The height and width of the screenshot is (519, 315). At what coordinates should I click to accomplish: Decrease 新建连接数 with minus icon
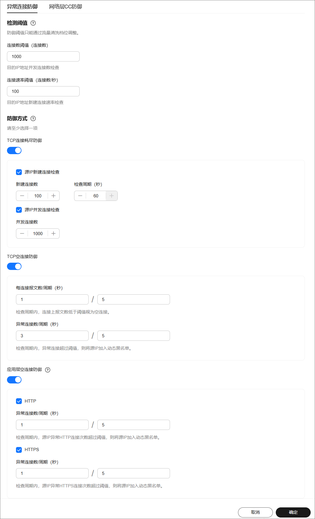22,196
